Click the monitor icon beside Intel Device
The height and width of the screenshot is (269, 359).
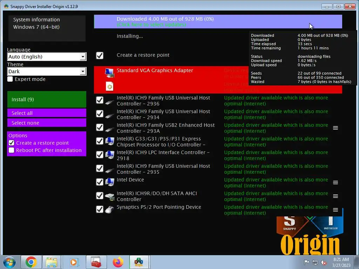click(110, 182)
